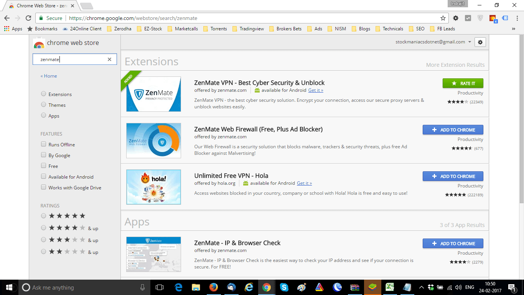Select the five stars rating filter
The height and width of the screenshot is (295, 524).
(44, 216)
